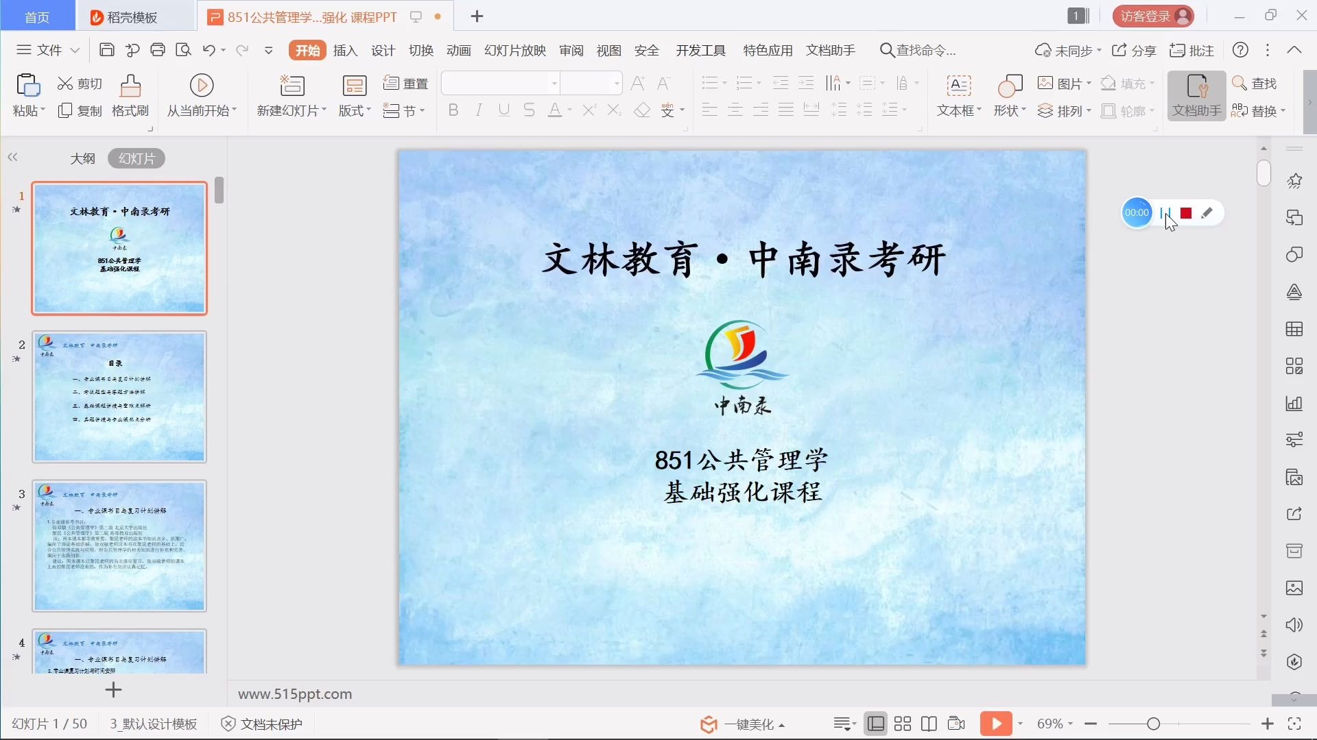Toggle Bold formatting
1317x740 pixels.
click(453, 110)
